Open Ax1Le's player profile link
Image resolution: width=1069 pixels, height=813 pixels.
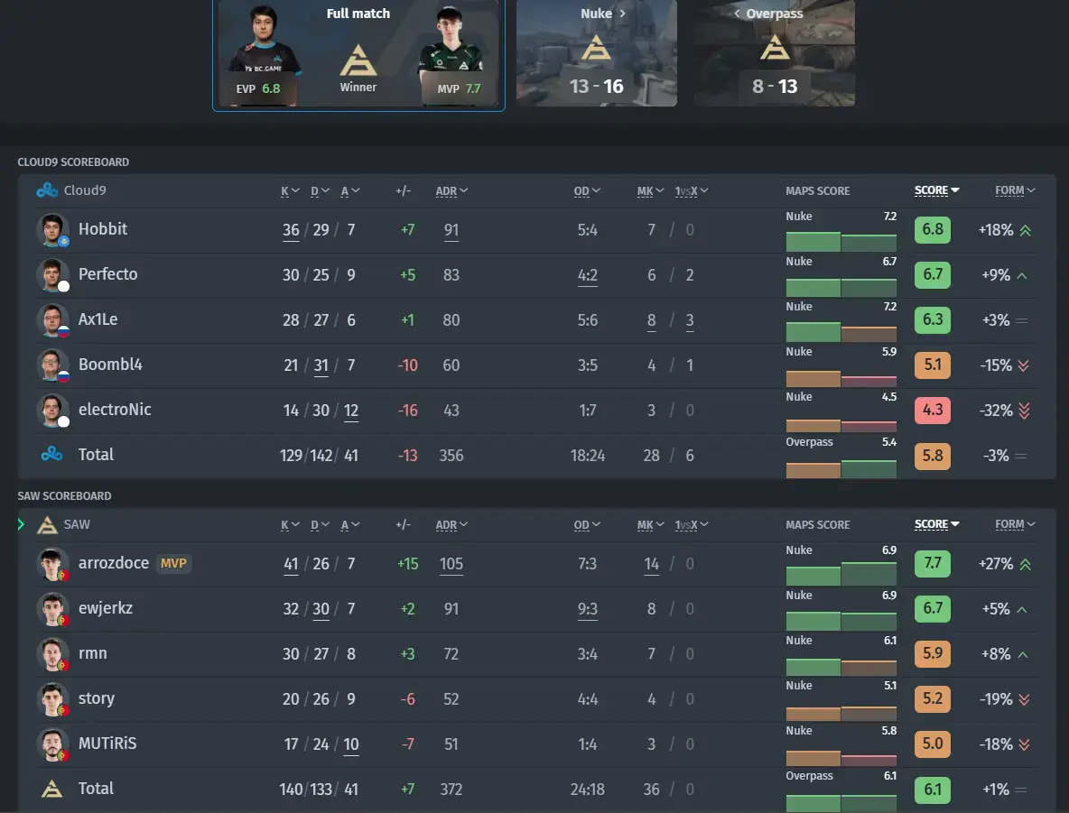click(x=98, y=319)
